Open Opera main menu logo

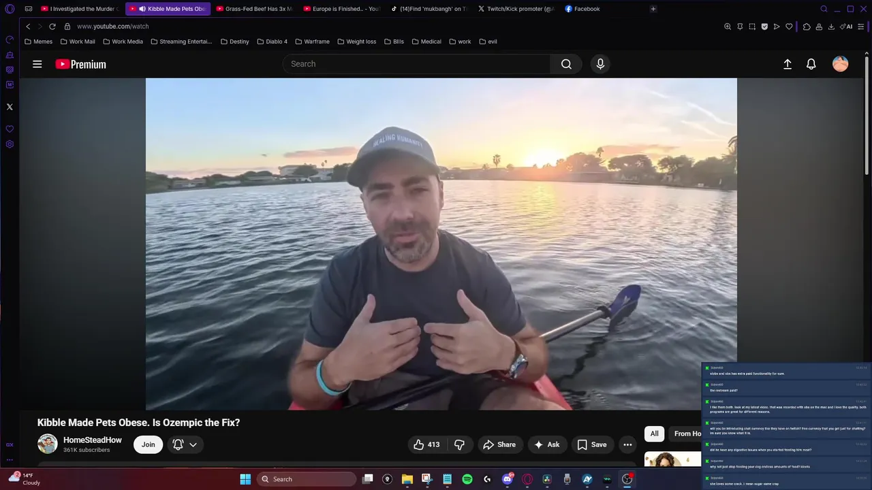coord(10,9)
